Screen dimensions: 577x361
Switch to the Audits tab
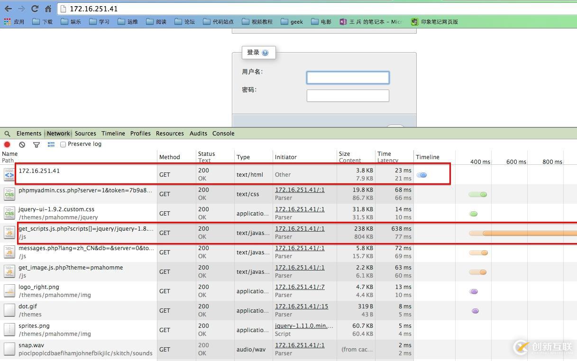coord(198,134)
